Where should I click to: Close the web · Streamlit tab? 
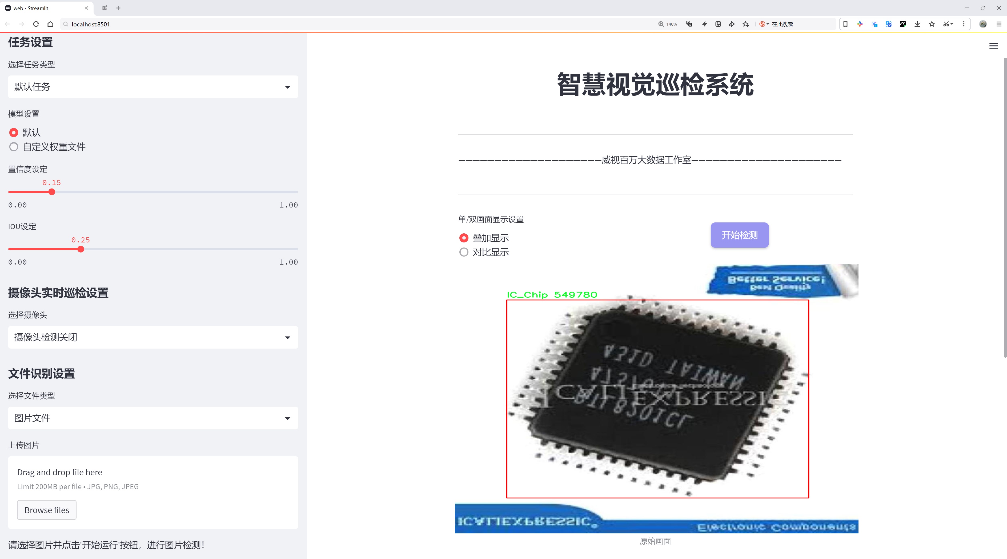86,8
